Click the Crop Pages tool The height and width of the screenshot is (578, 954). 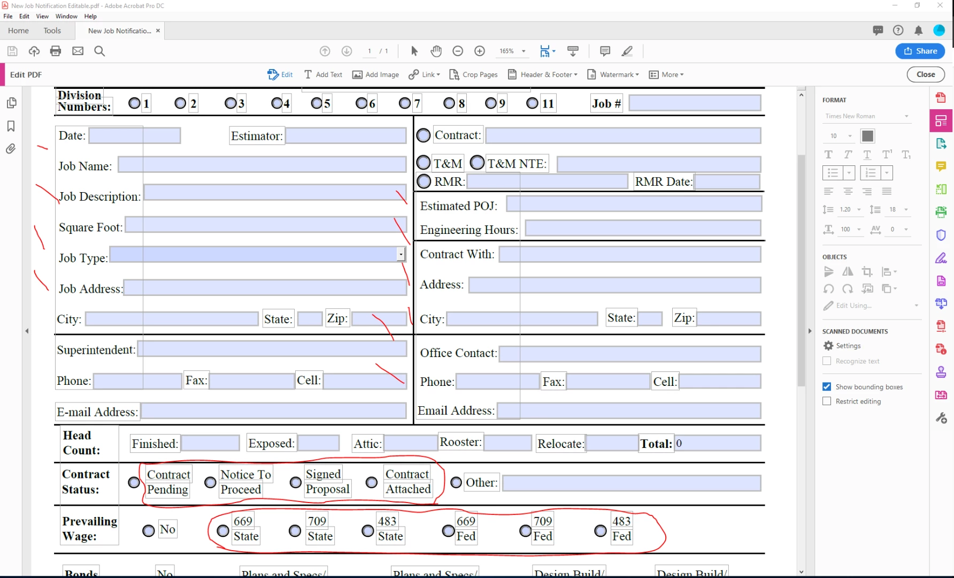[x=473, y=74]
